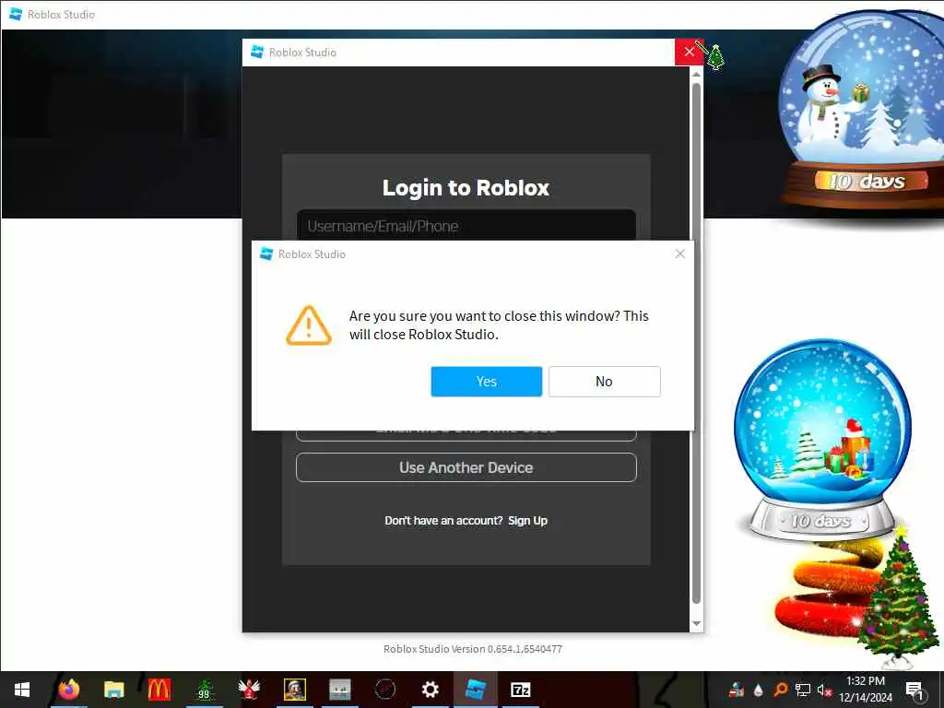Open the notification center icon
Image resolution: width=944 pixels, height=708 pixels.
[x=914, y=690]
